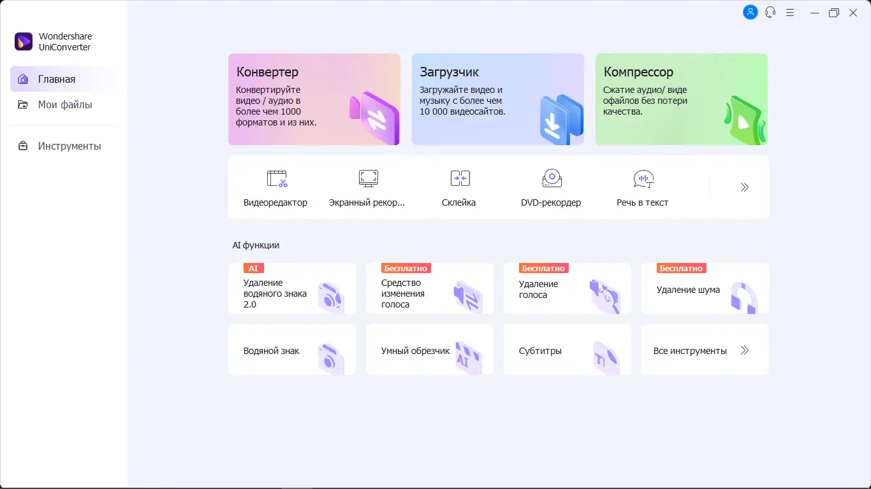Open the Умный обрезчик card
This screenshot has width=871, height=489.
coord(430,350)
